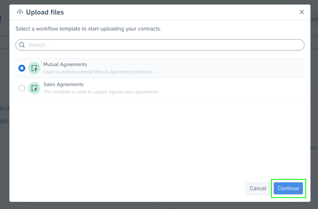Screen dimensions: 318x209
Task: Focus the template Search input field
Action: 161,45
